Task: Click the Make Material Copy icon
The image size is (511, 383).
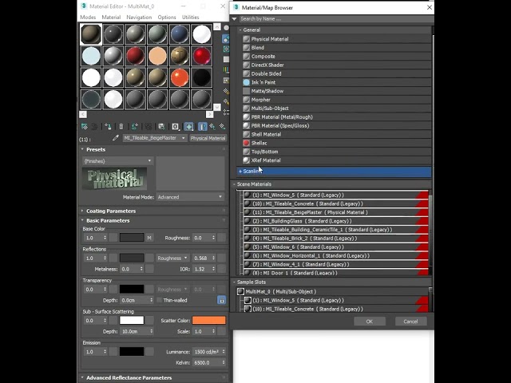Action: click(134, 126)
